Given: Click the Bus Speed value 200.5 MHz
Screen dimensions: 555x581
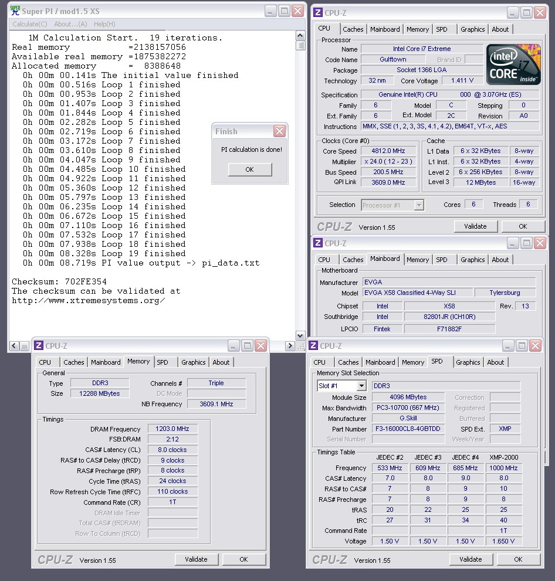Looking at the screenshot, I should pos(388,172).
